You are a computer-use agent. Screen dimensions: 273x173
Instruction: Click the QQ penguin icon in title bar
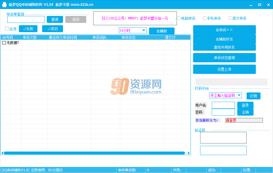pyautogui.click(x=4, y=5)
